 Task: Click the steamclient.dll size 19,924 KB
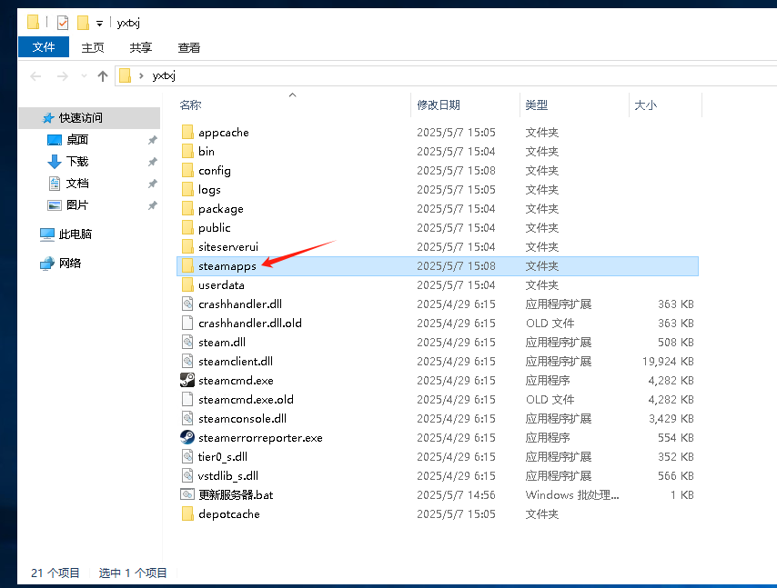click(668, 362)
